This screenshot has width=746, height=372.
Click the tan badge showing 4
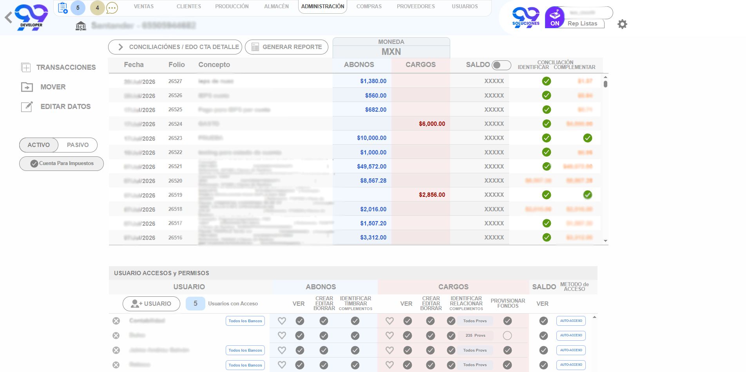(97, 8)
